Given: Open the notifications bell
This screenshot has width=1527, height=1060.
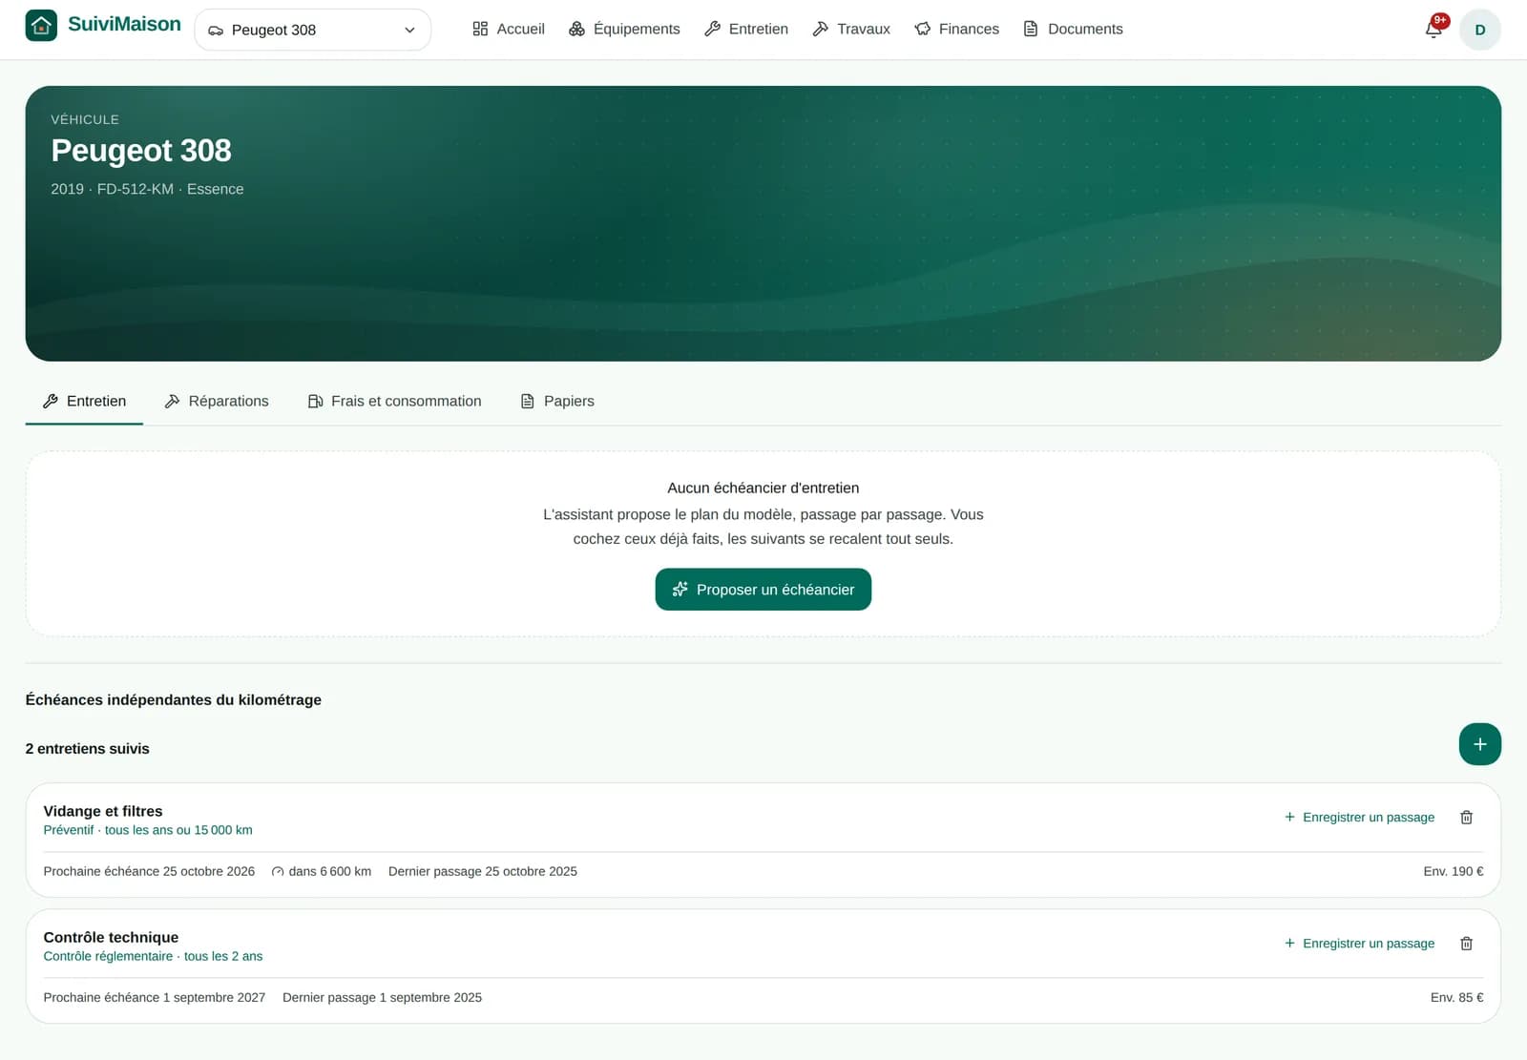Looking at the screenshot, I should tap(1433, 29).
